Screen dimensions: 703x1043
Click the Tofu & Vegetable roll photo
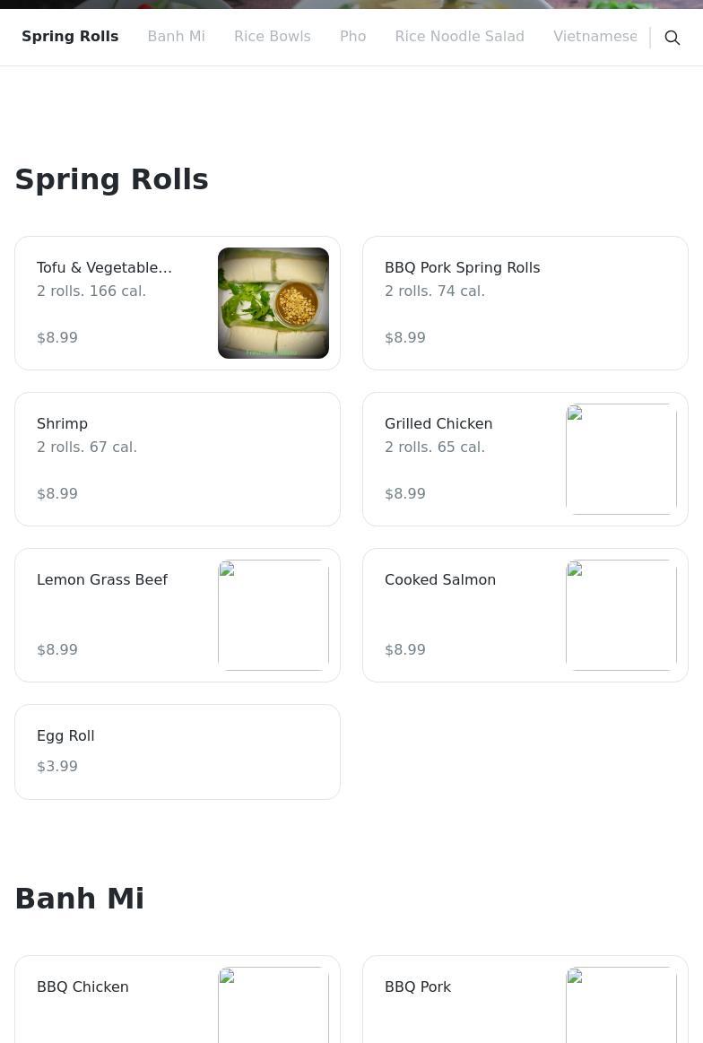pos(273,303)
